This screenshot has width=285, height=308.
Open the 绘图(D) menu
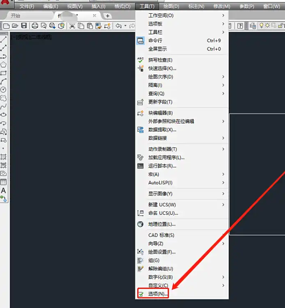172,6
